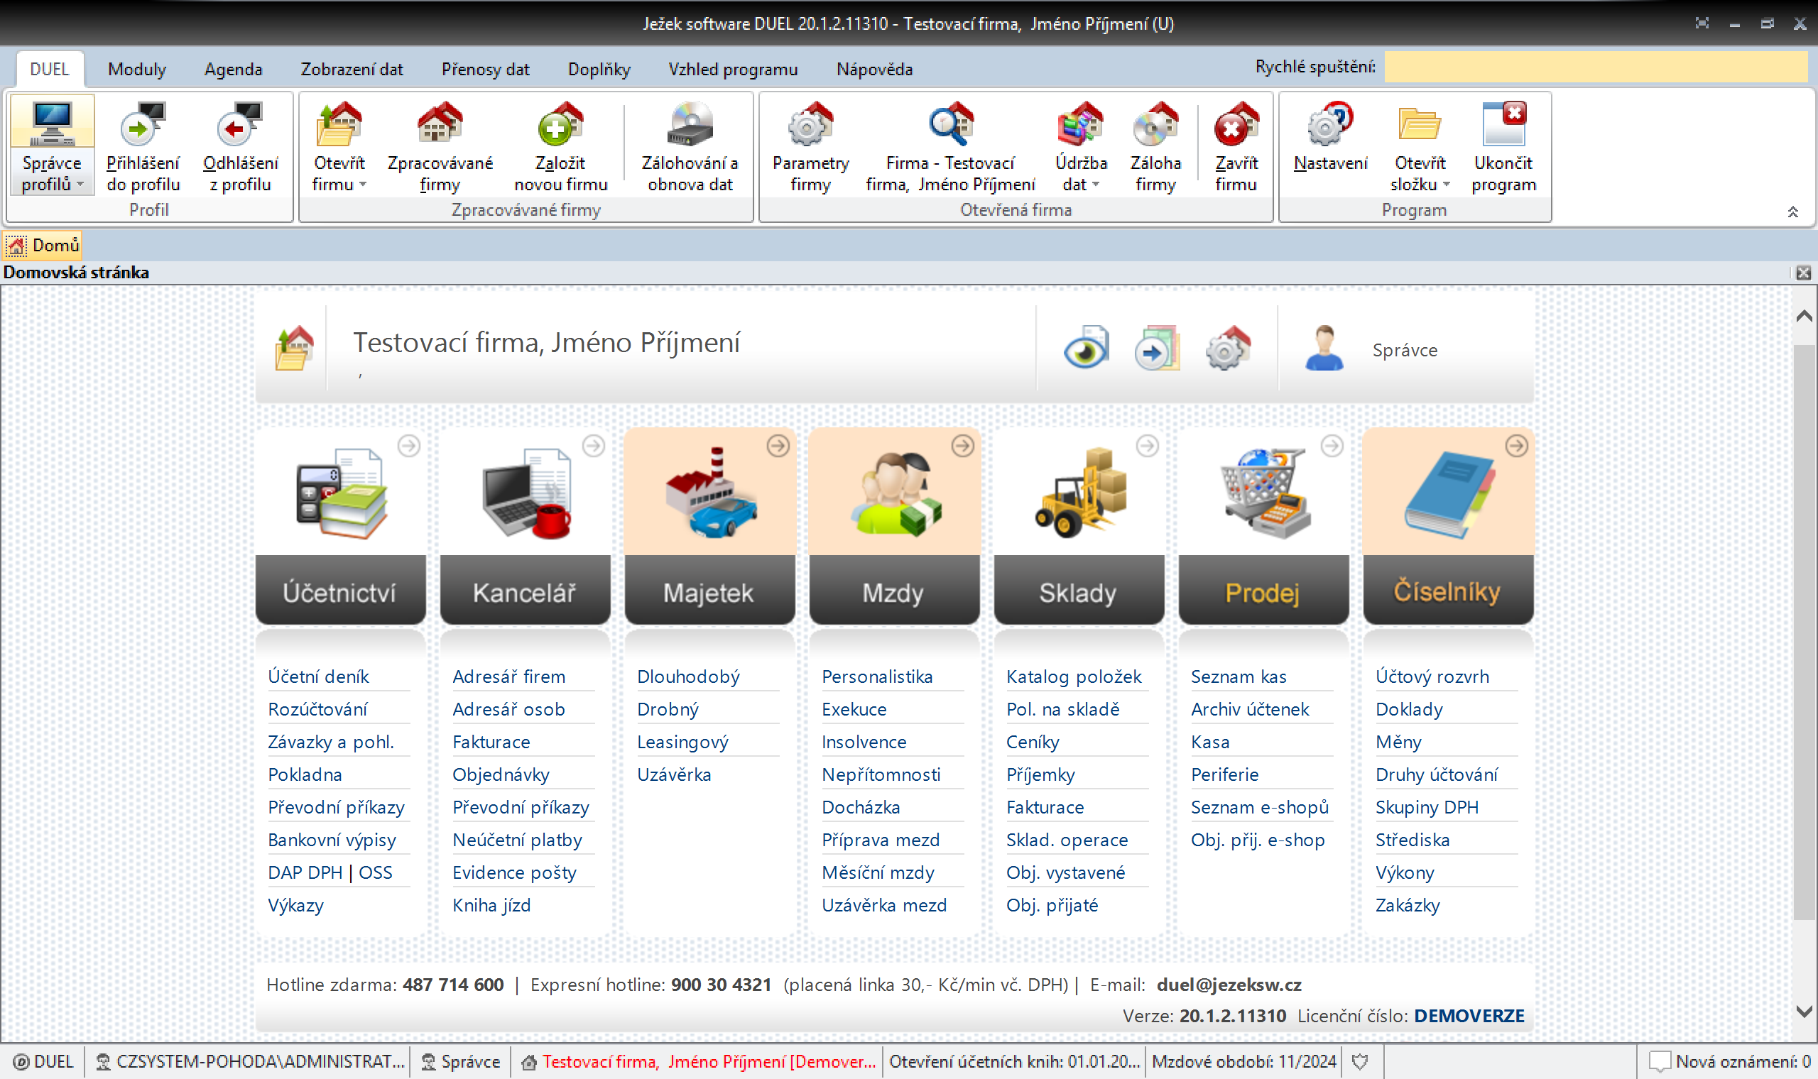Viewport: 1818px width, 1079px height.
Task: Click the eye preview icon in company header
Action: 1087,349
